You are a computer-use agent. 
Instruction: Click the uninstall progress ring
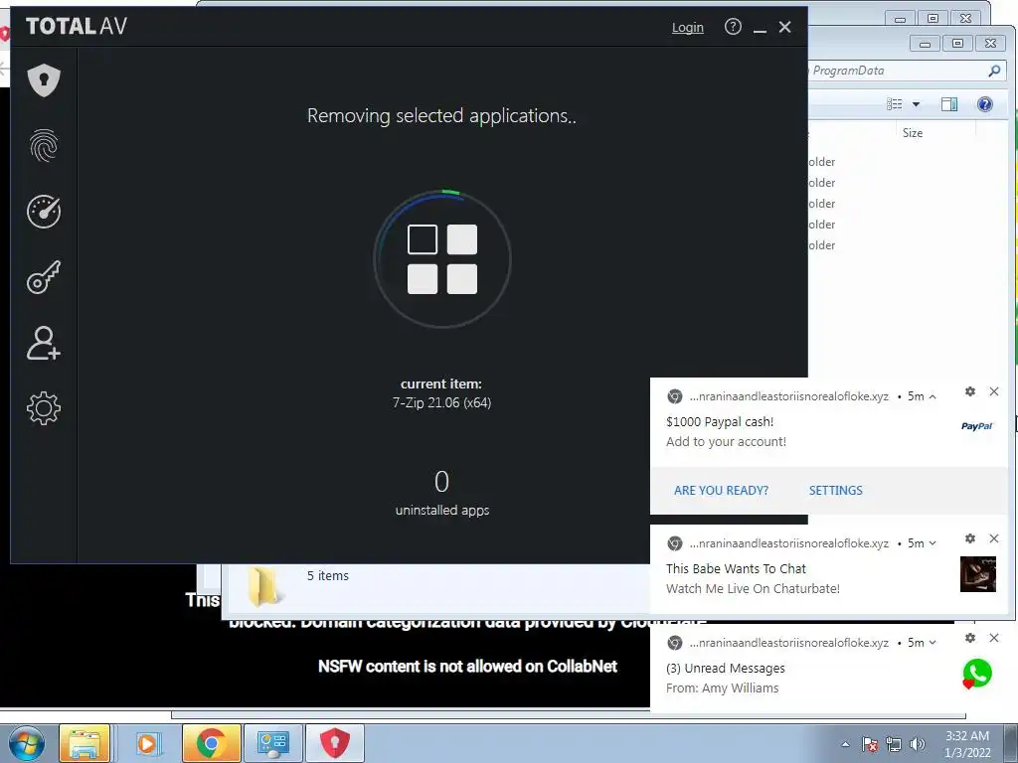(442, 259)
